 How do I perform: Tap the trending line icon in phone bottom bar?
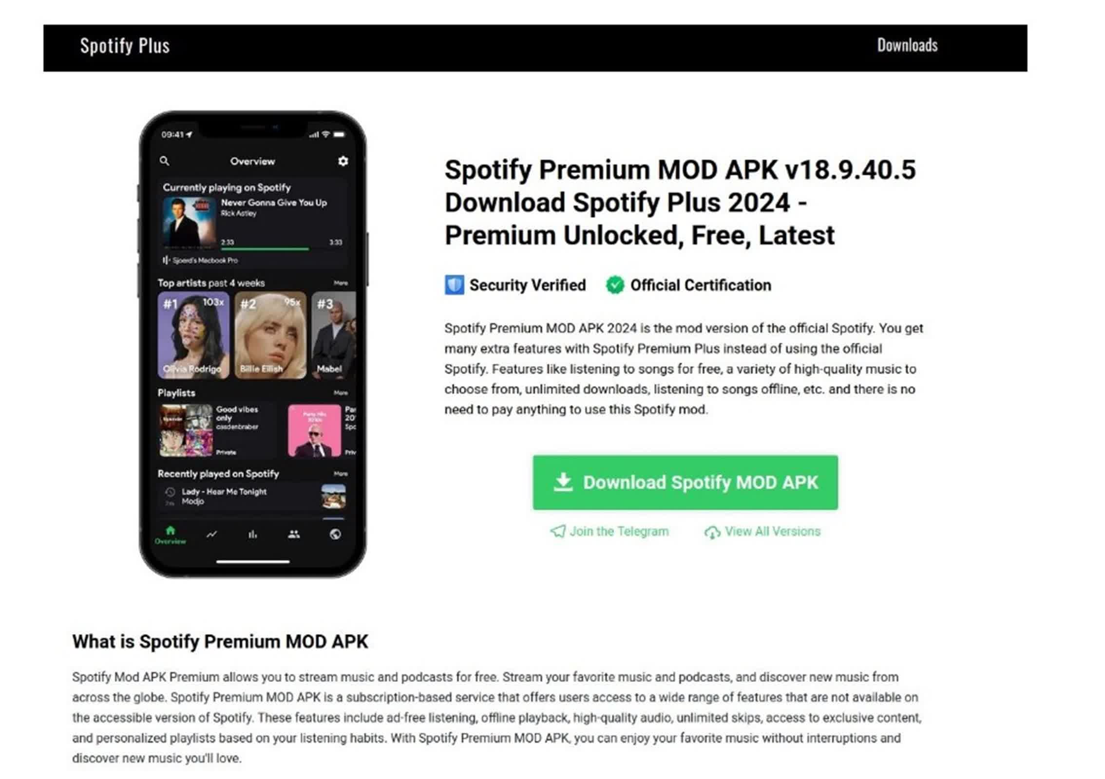[211, 534]
